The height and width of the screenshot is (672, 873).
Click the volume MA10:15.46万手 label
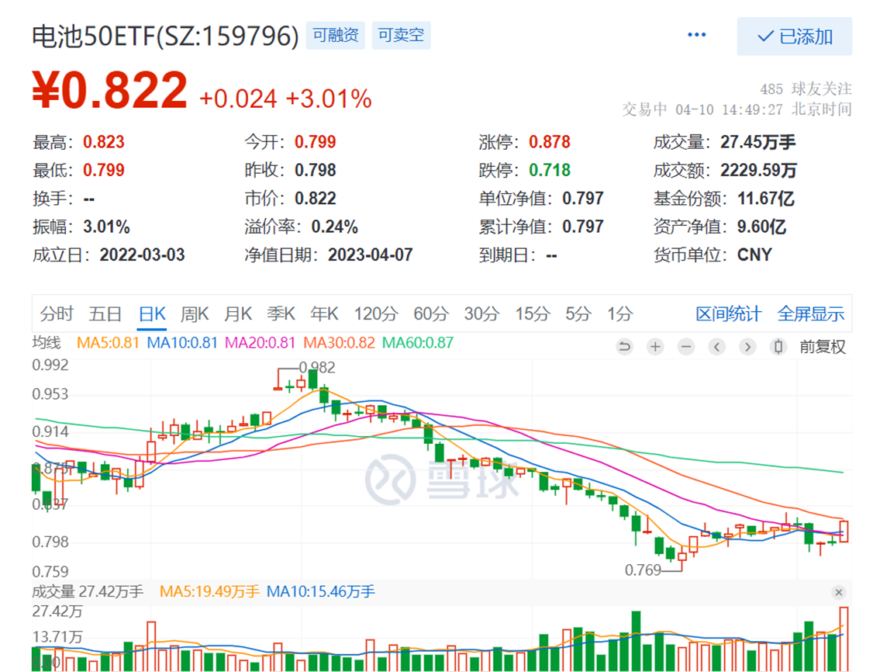321,592
